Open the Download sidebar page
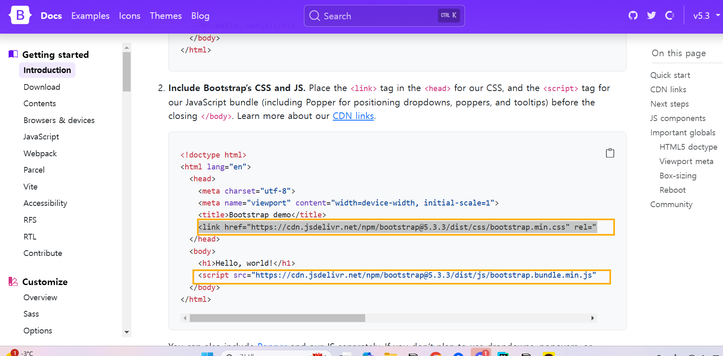This screenshot has height=356, width=723. 42,87
